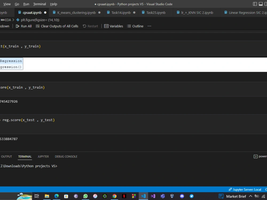Switch to the lr_+_KNN SIC 2.ipynb tab

coord(197,13)
